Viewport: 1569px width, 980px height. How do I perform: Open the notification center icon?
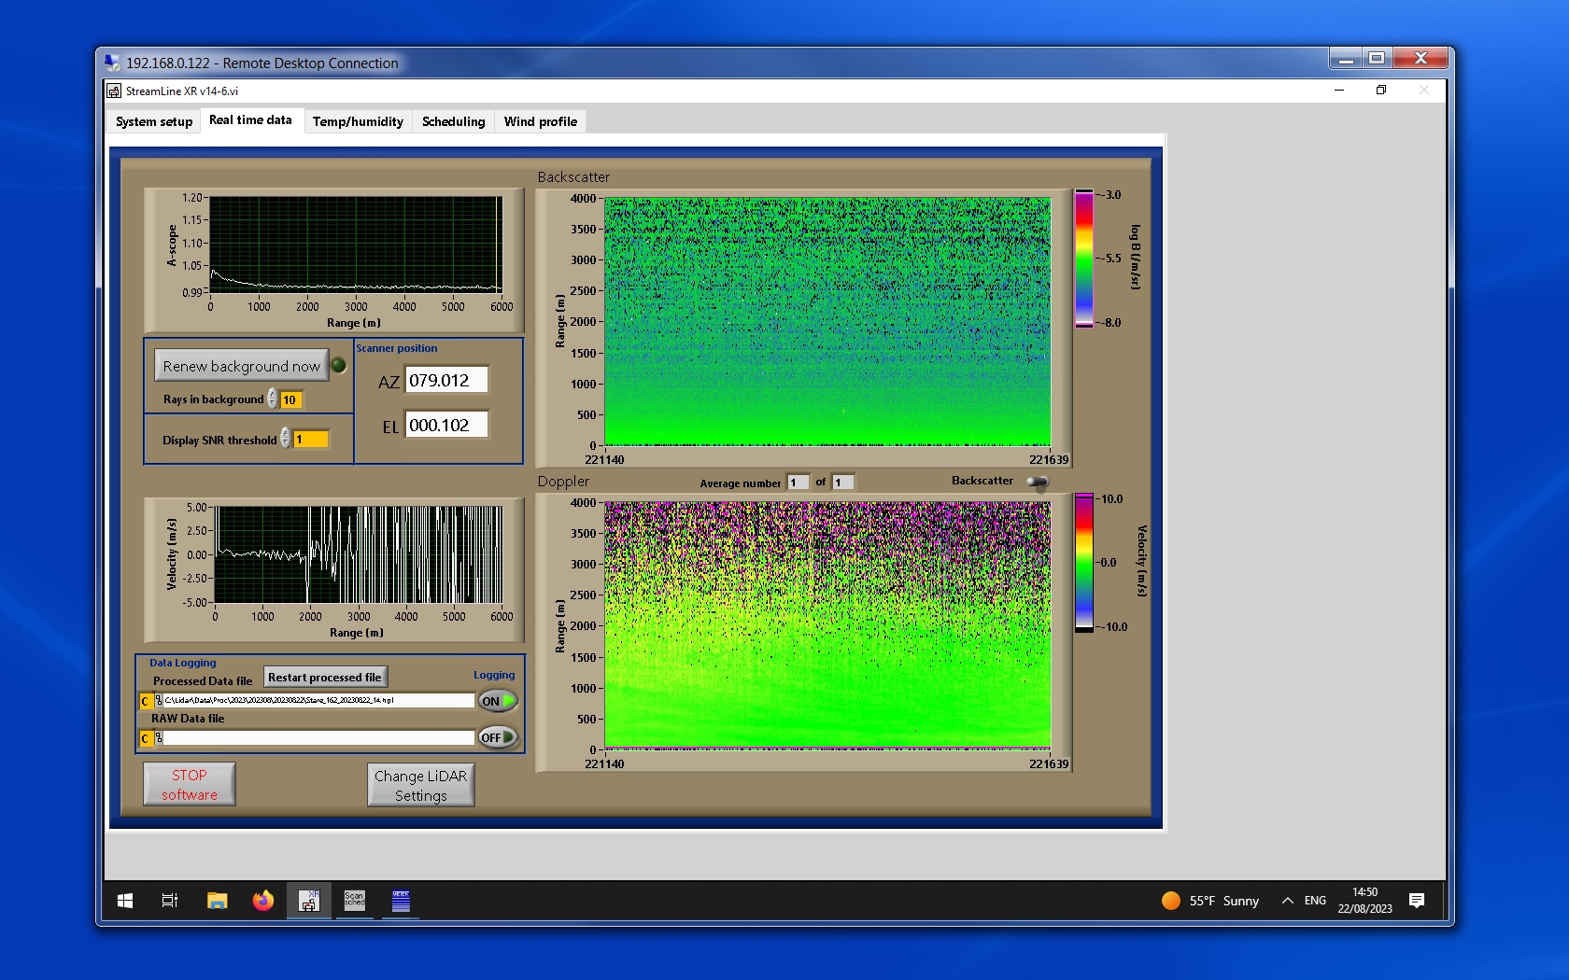coord(1416,901)
